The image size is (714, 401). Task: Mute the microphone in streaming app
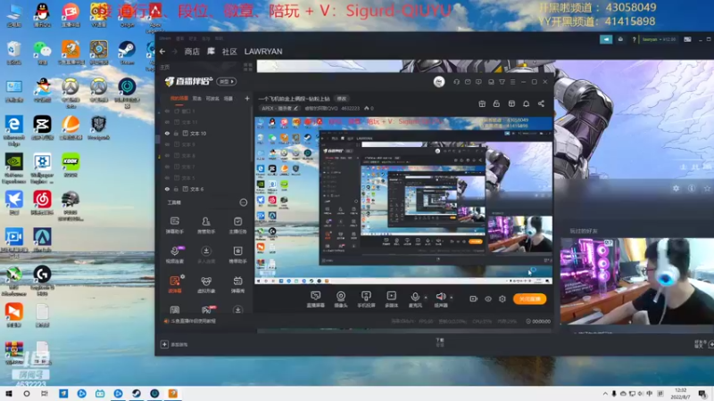[415, 299]
